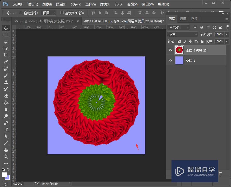Open the auto-select 图层 dropdown
The image size is (231, 187).
point(49,13)
